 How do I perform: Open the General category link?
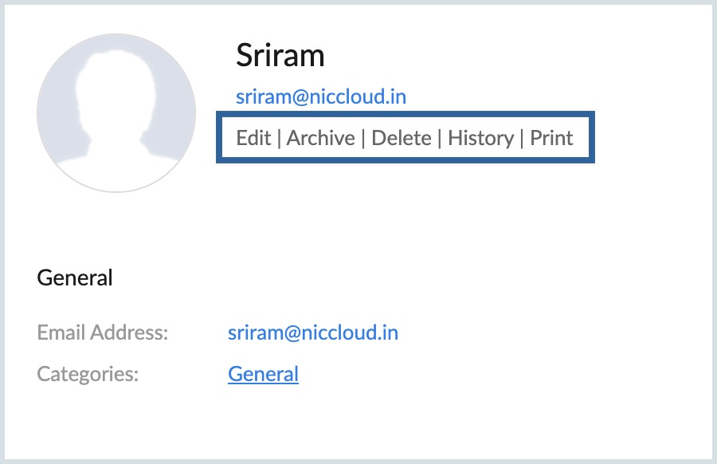pyautogui.click(x=264, y=374)
